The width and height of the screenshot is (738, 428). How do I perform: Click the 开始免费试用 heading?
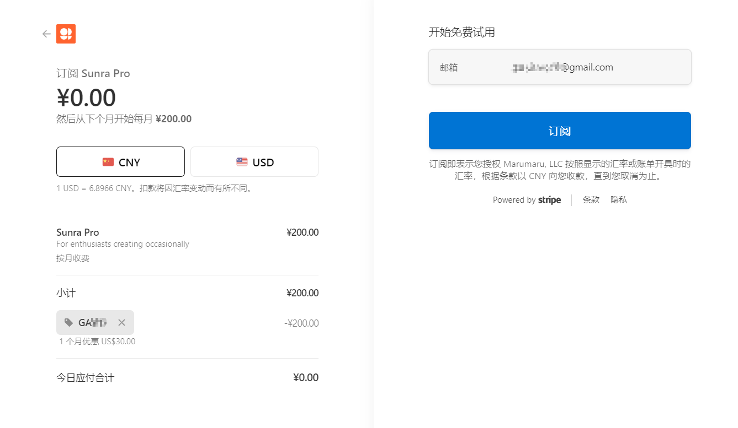point(462,32)
